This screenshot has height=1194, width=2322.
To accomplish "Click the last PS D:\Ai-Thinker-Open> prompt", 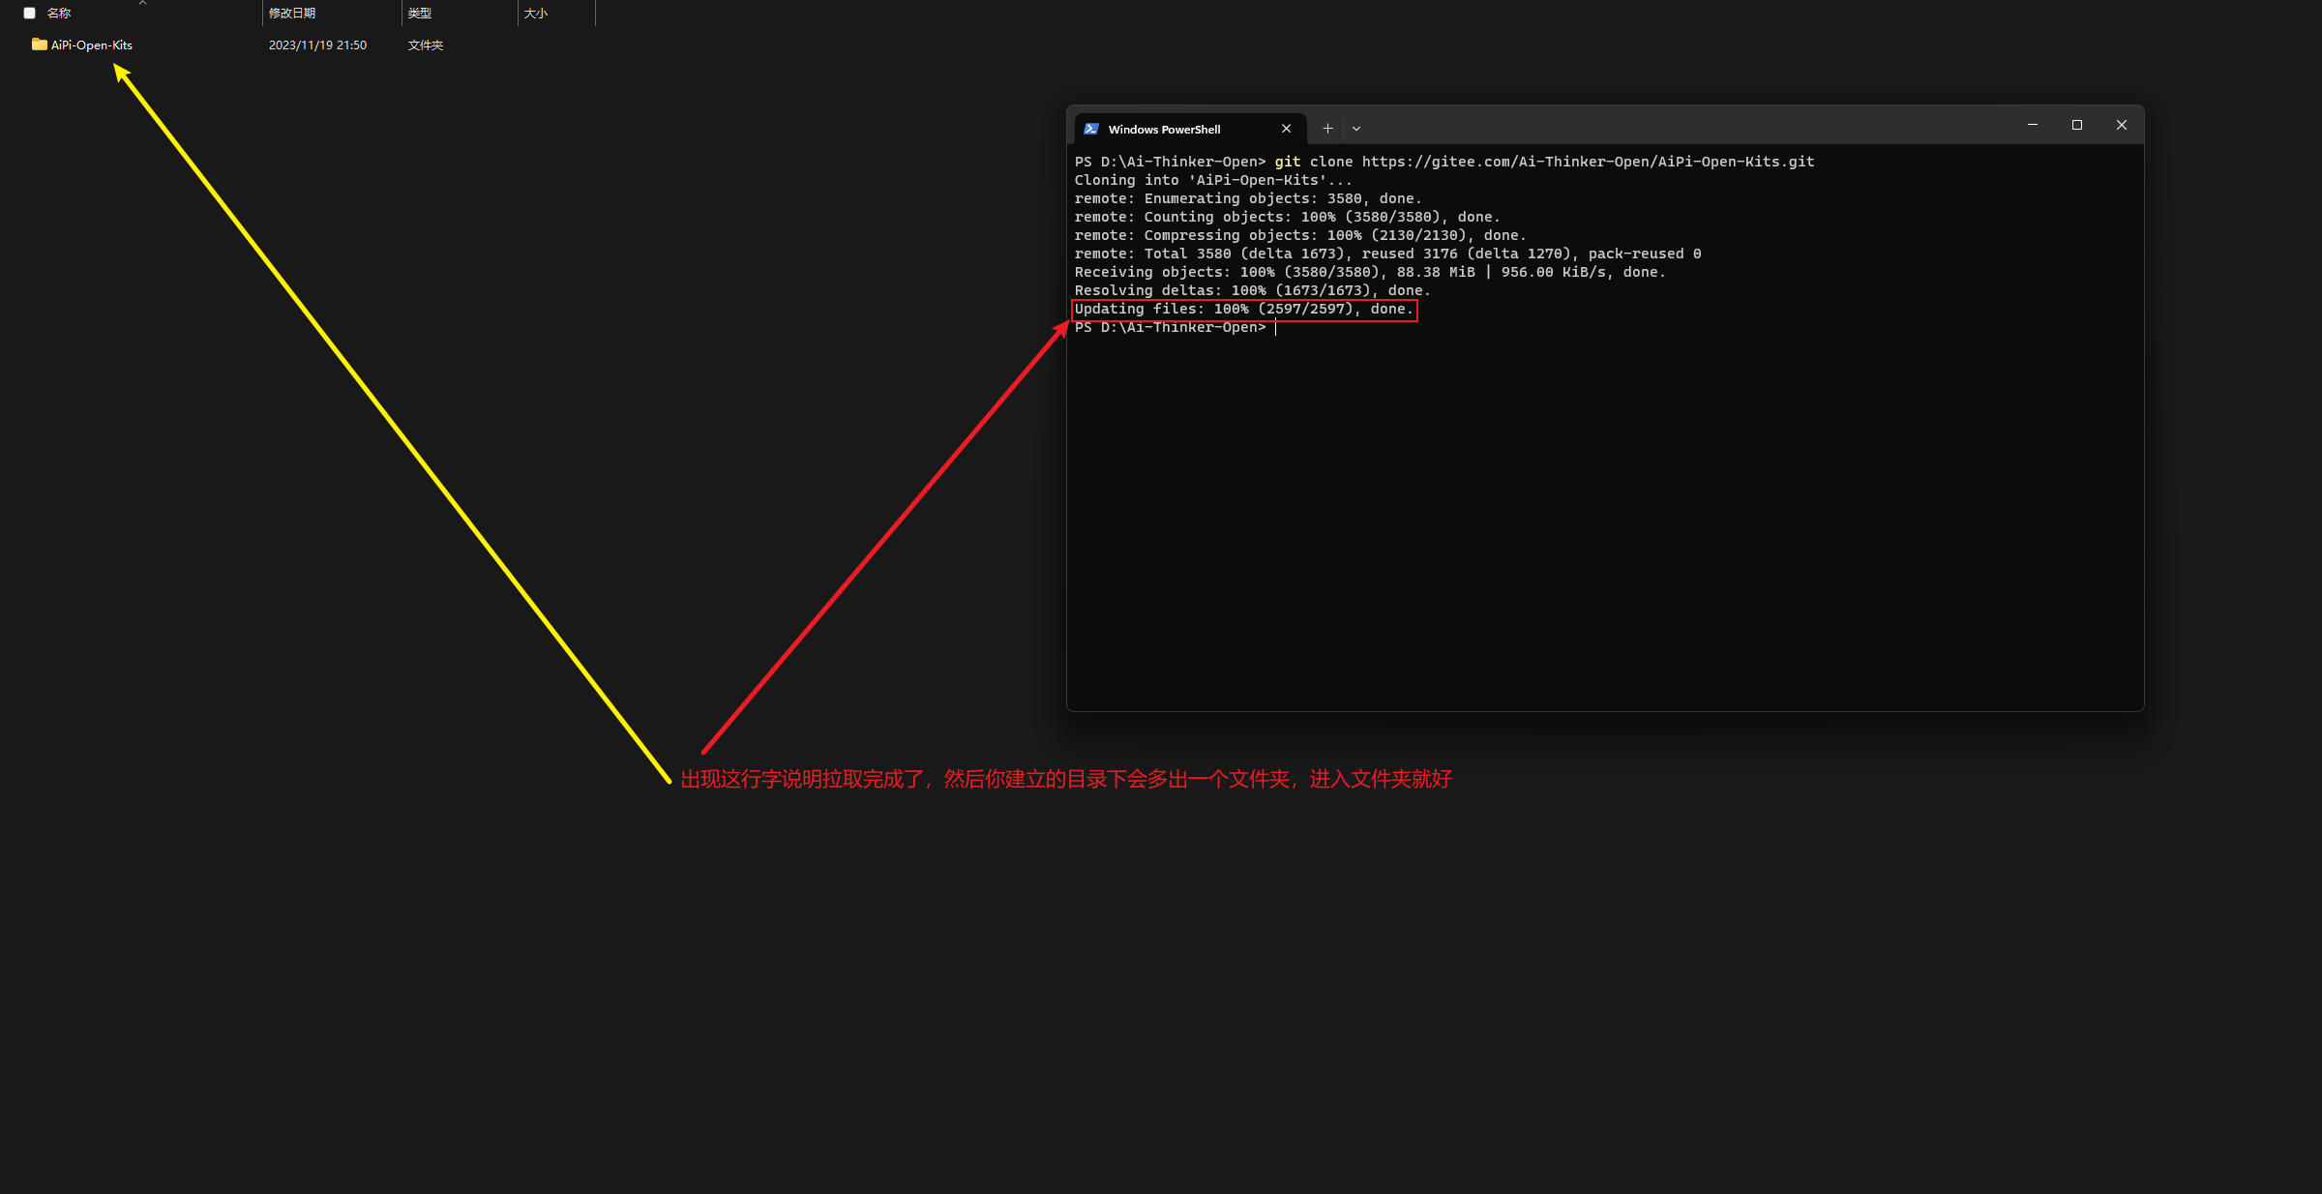I will pos(1170,328).
